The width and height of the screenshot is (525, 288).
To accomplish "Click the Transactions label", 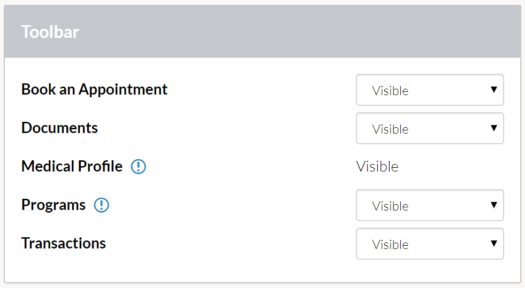I will [x=64, y=243].
